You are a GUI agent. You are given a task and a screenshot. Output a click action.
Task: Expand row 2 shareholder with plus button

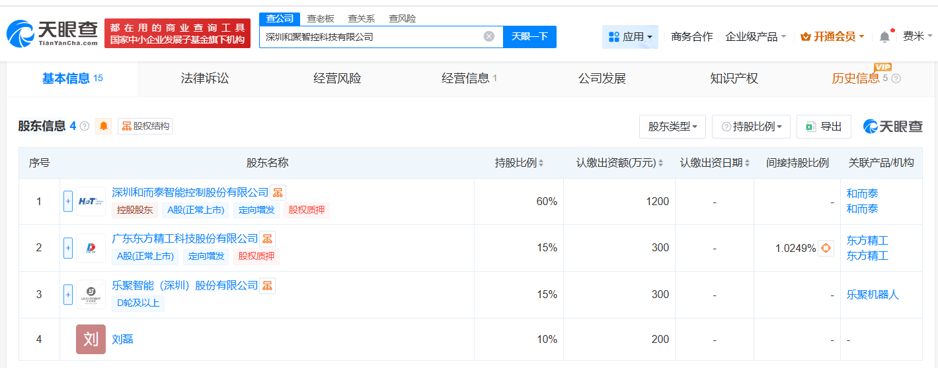click(x=68, y=248)
